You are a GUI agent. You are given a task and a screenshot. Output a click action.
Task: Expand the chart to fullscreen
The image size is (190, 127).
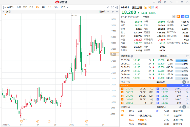(112, 7)
